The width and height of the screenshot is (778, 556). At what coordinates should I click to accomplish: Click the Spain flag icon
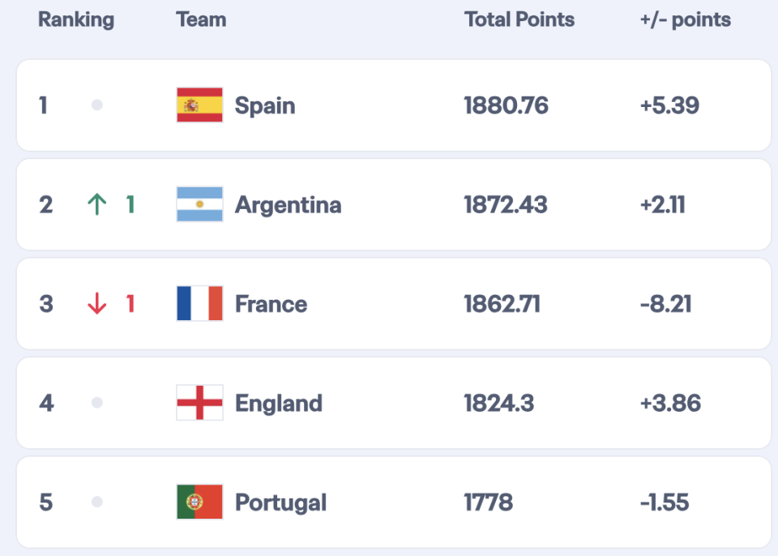point(199,105)
